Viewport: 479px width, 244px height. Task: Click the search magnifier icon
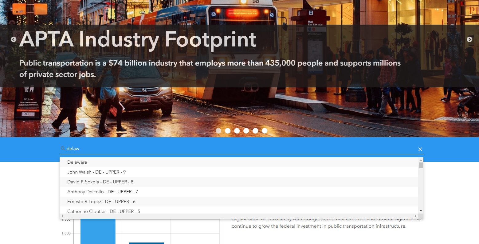(63, 148)
